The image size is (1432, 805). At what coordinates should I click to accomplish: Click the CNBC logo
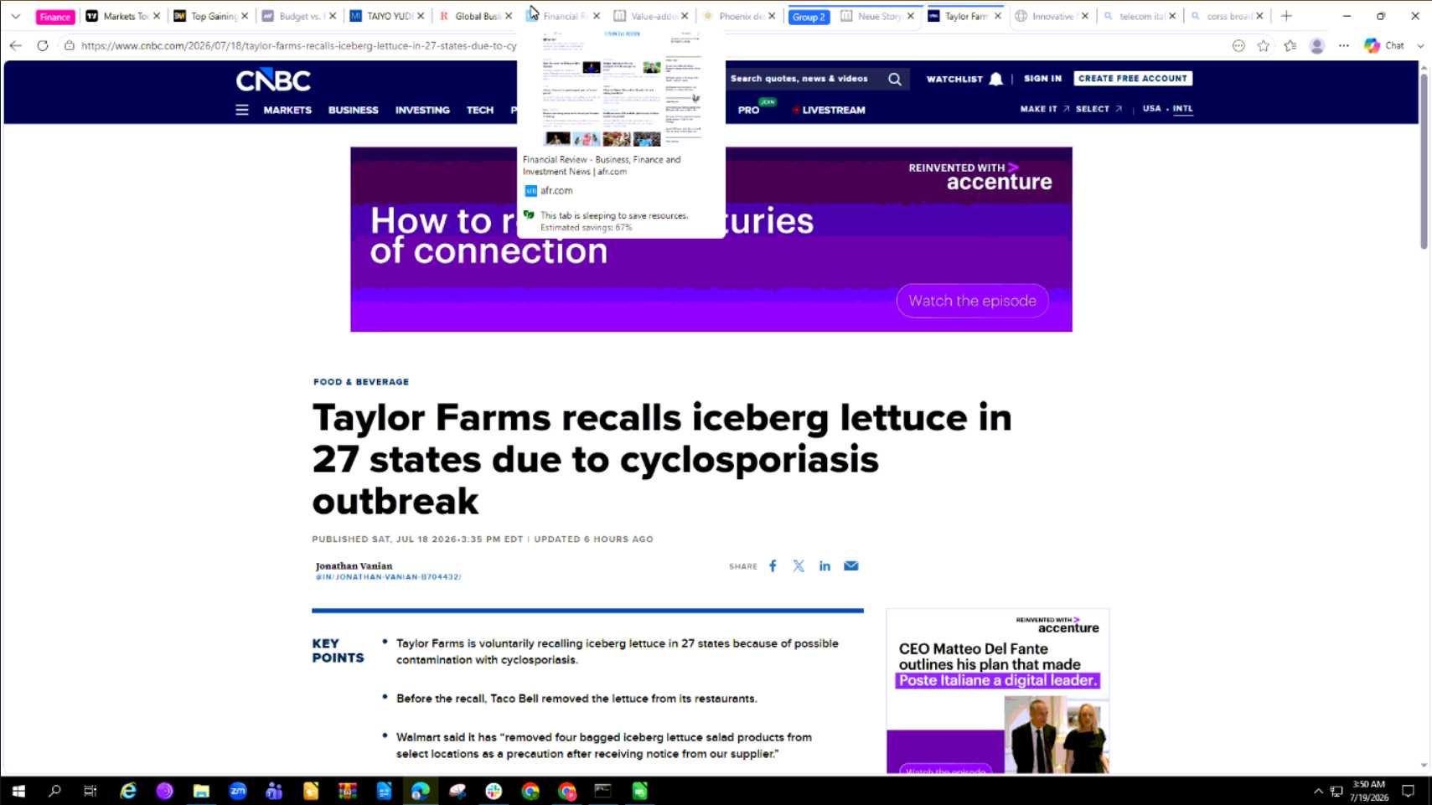click(273, 80)
